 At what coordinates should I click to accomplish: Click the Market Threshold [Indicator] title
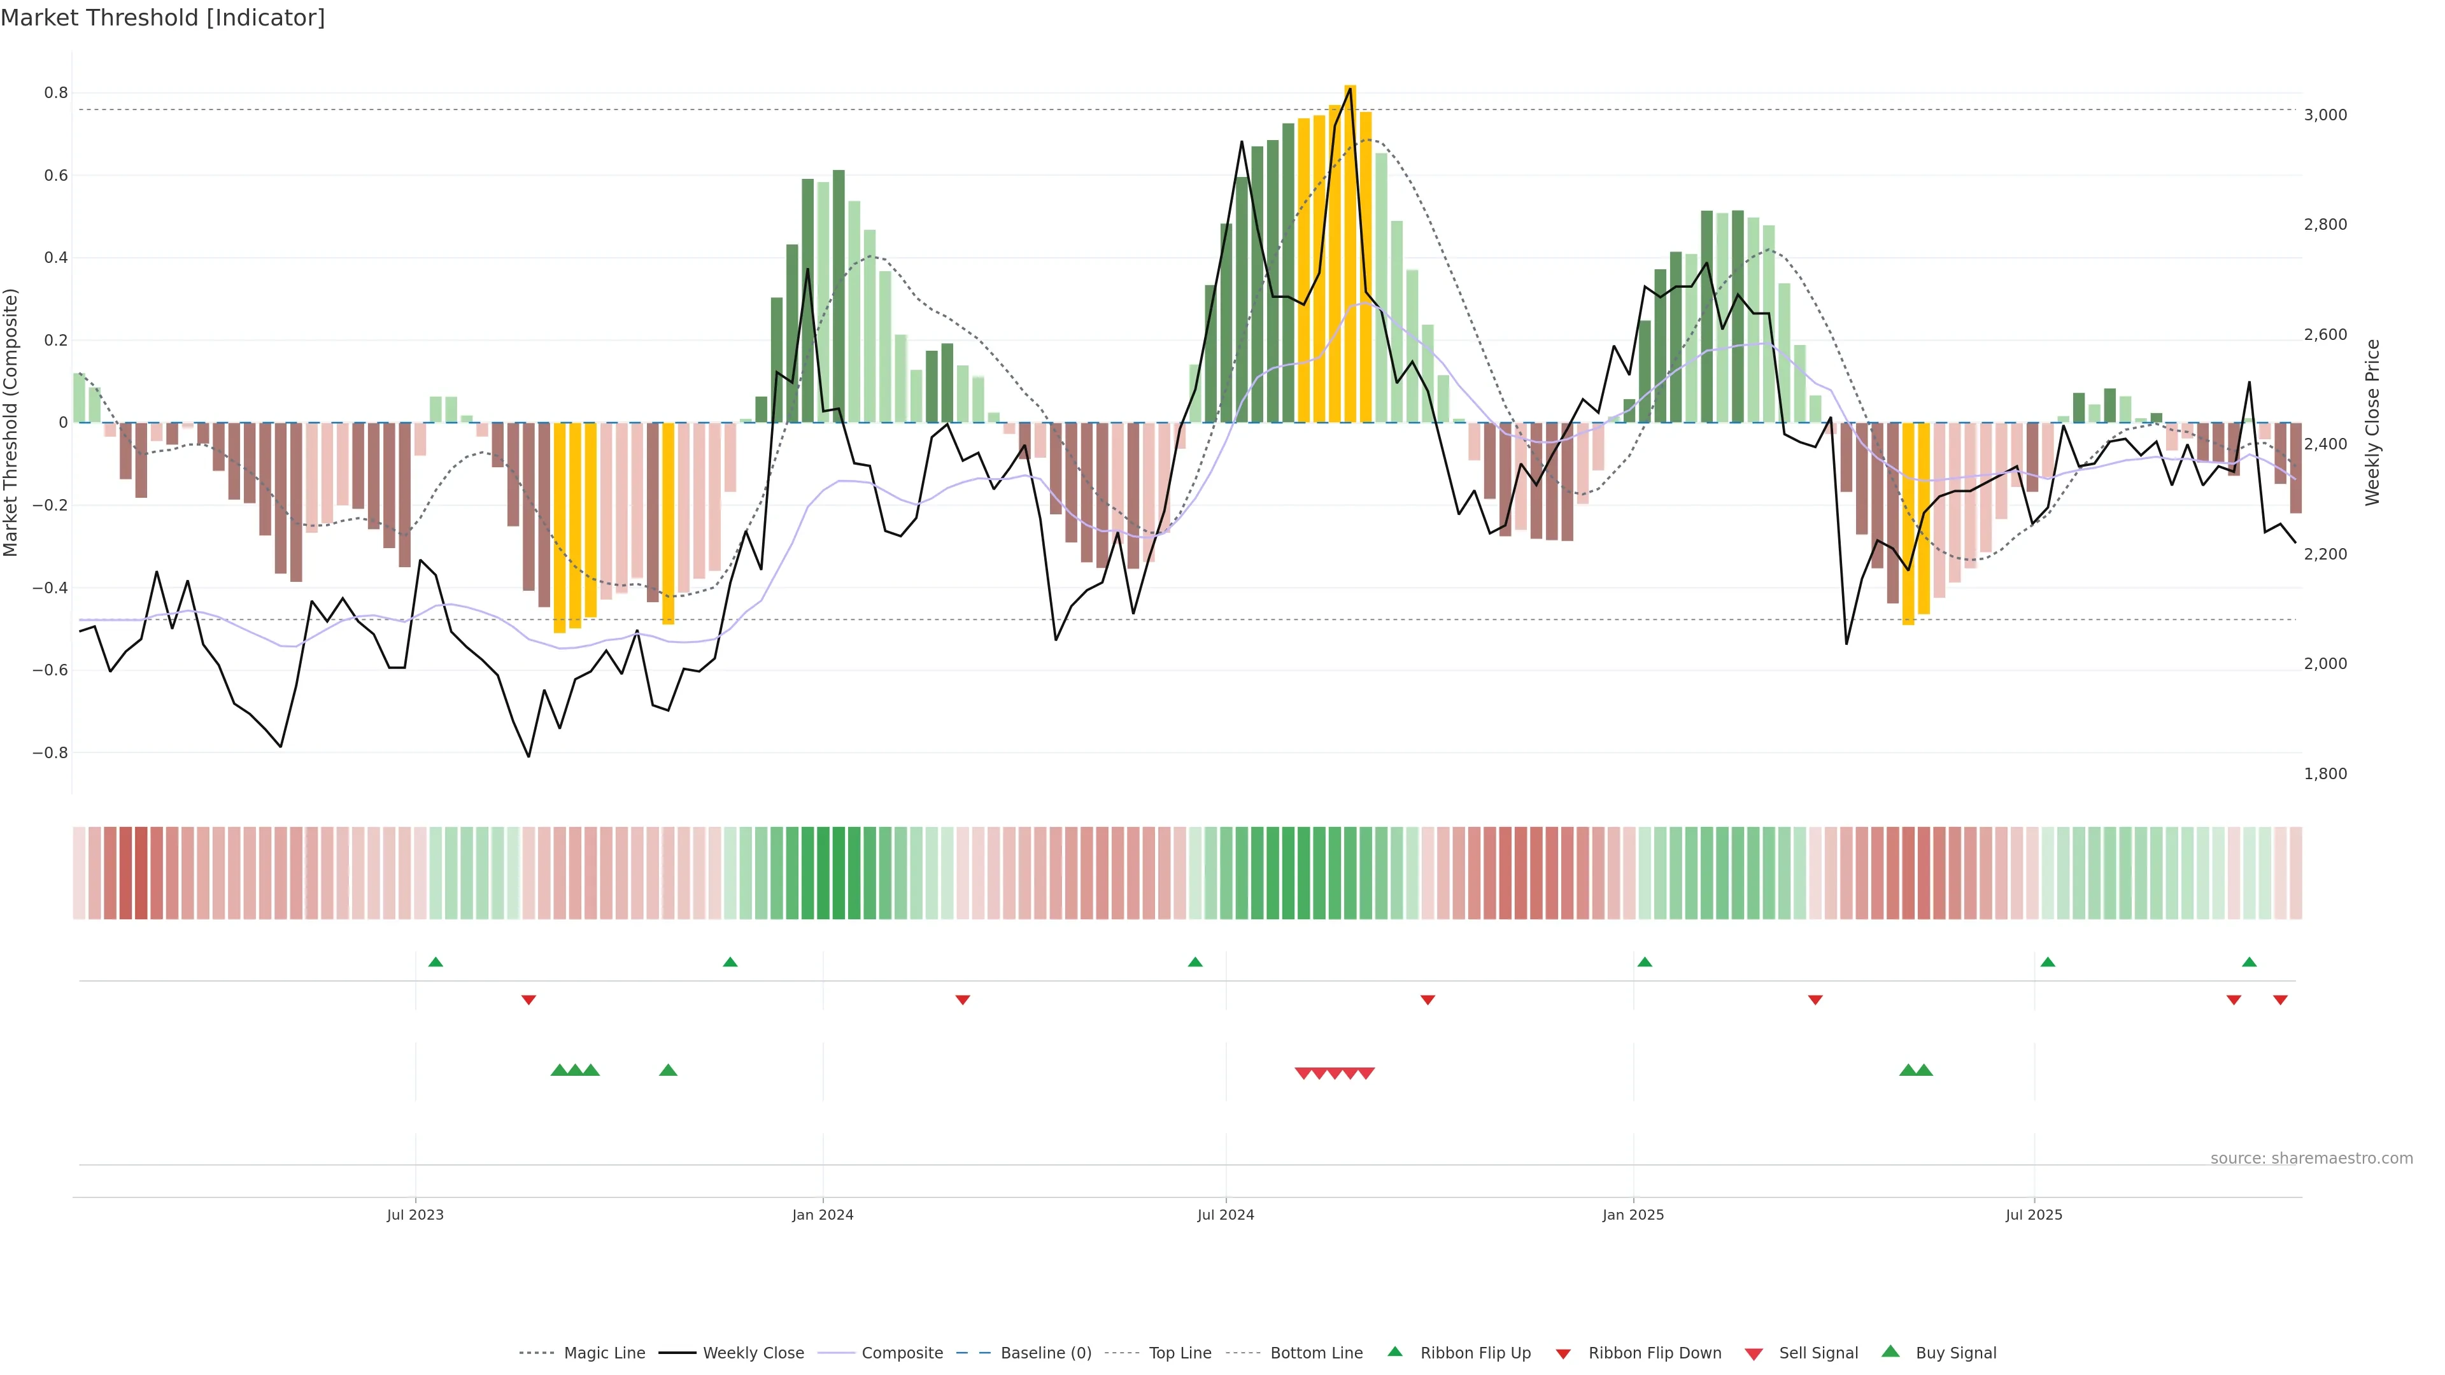pos(162,18)
